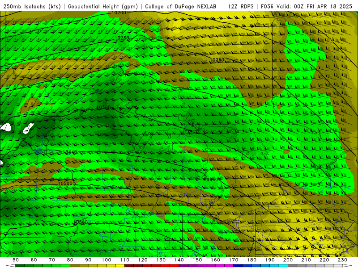Screen dimensions: 358x268
Task: Select the 190 isotach scale value
Action: pos(270,260)
